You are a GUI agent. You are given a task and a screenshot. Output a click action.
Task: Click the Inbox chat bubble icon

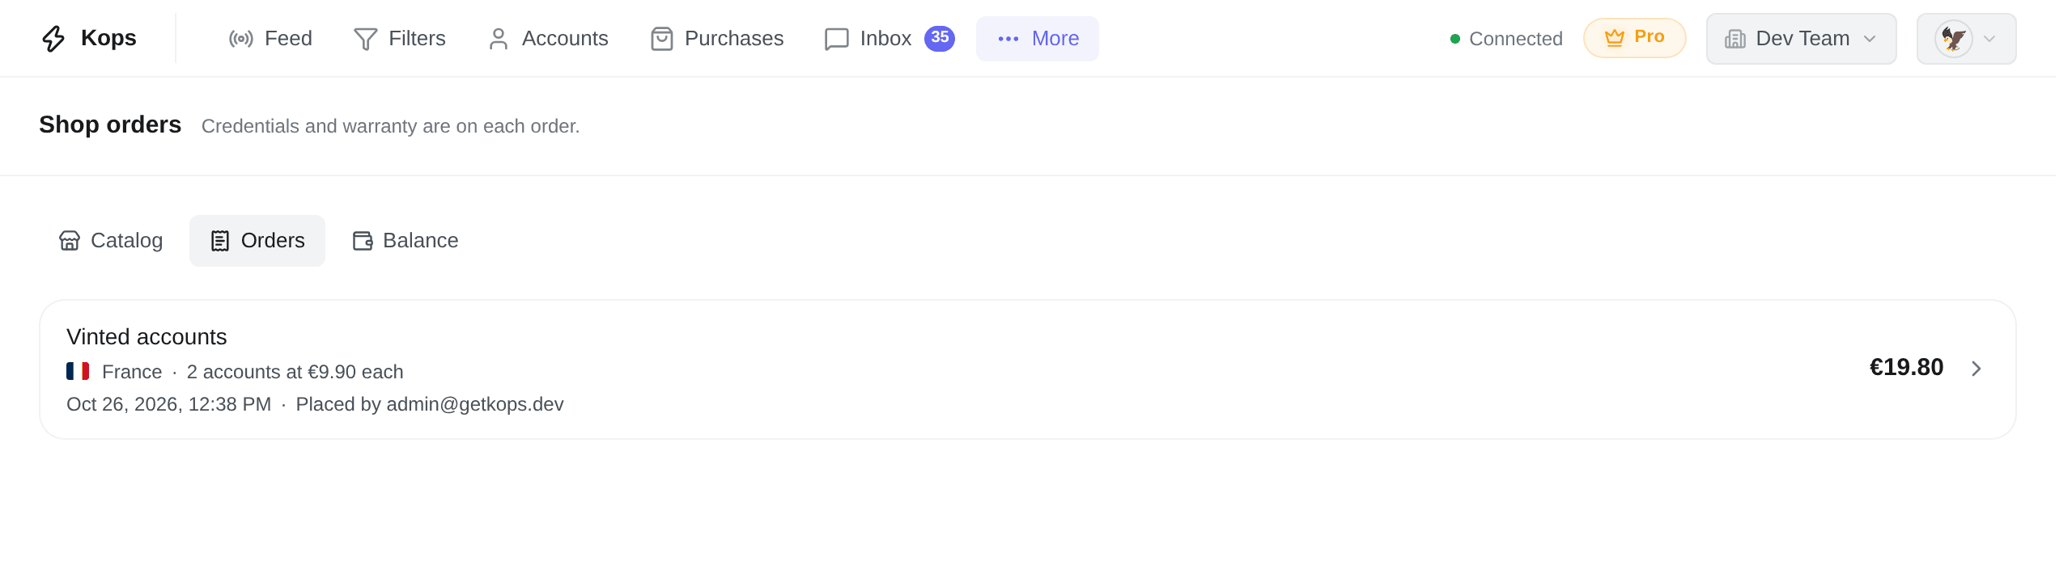click(x=837, y=39)
